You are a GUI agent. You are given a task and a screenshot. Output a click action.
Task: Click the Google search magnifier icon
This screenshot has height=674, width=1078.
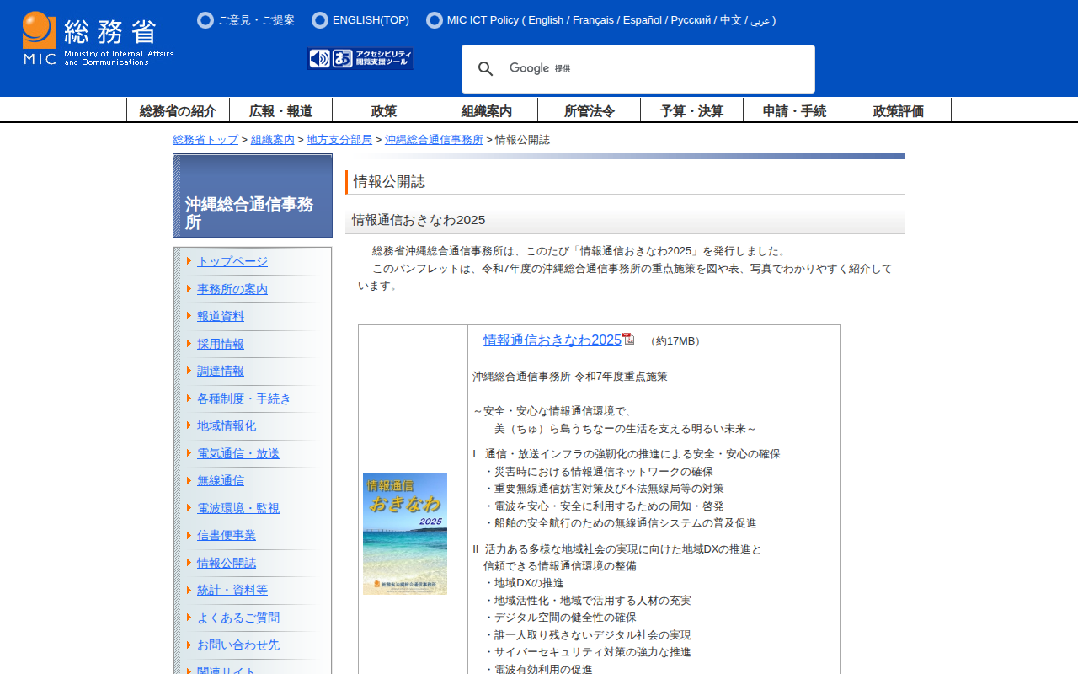pos(486,69)
